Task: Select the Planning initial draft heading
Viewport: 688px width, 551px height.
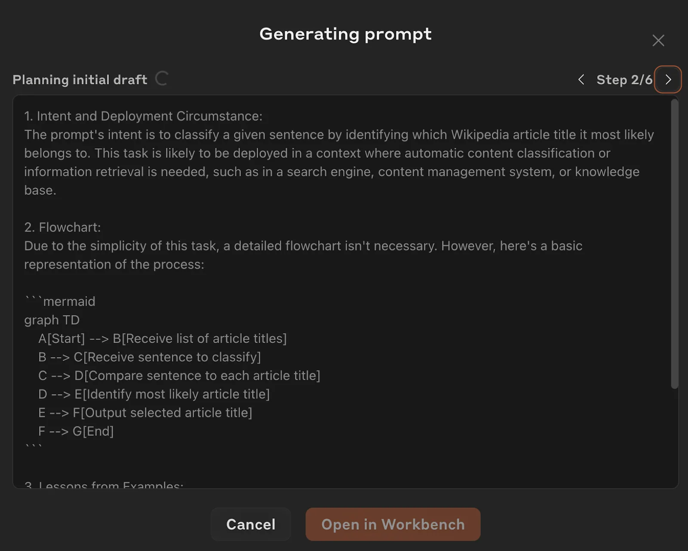Action: coord(80,80)
